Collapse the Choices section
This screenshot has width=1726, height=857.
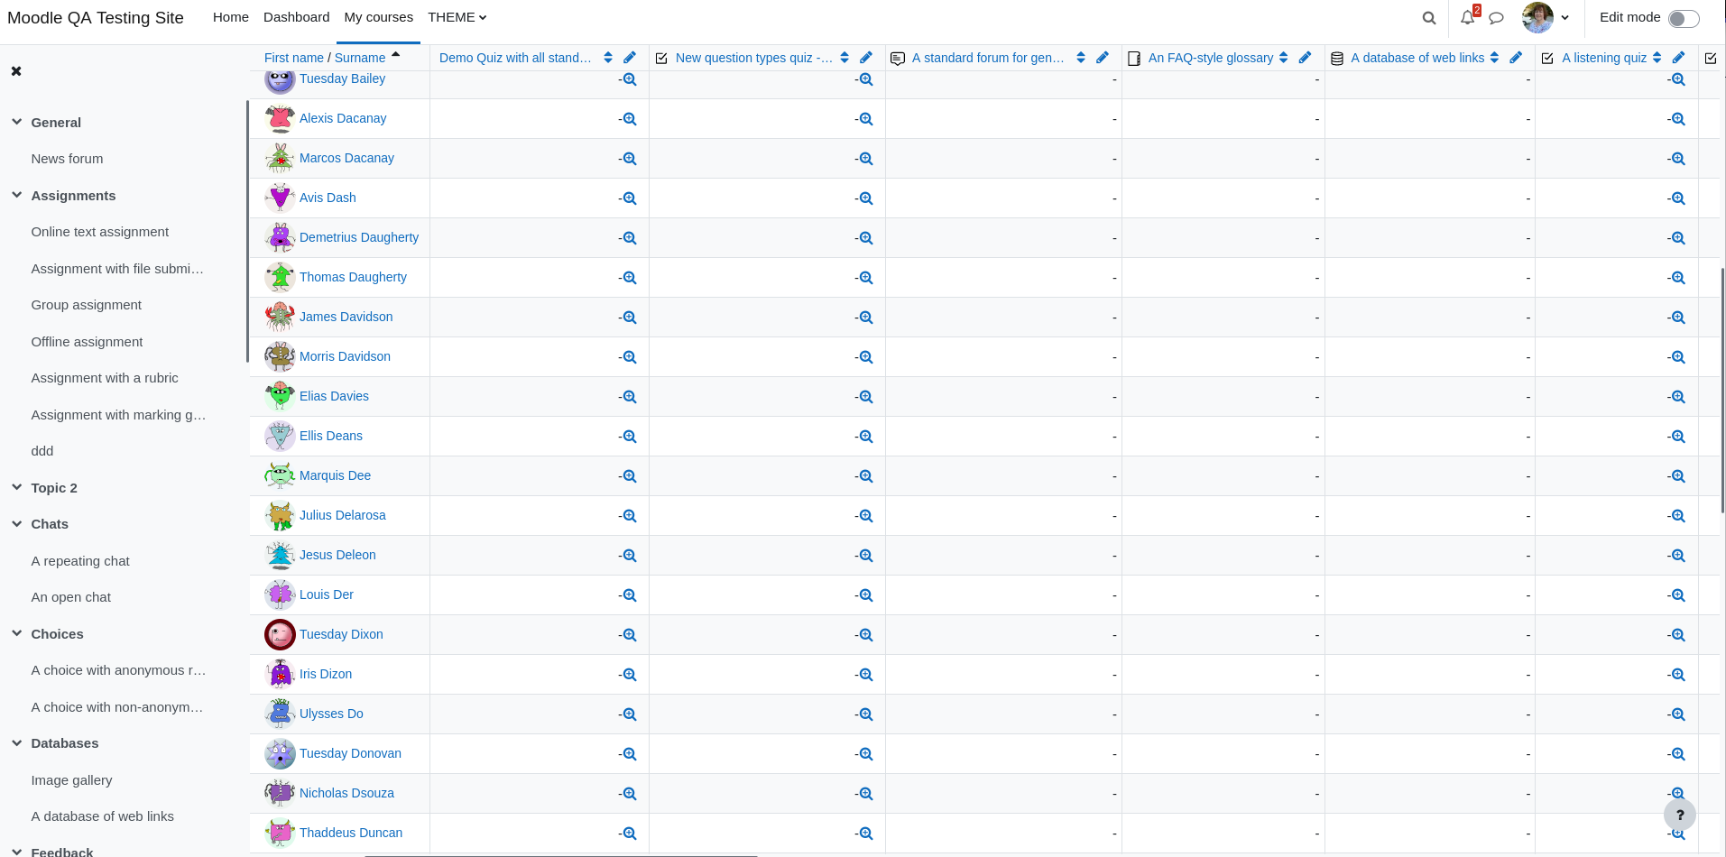coord(16,633)
